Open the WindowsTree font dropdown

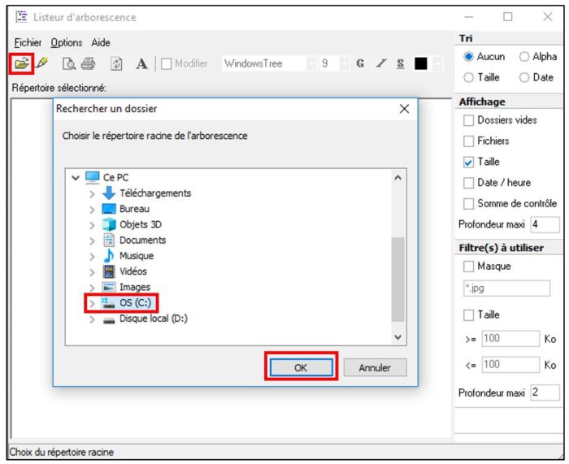pyautogui.click(x=311, y=63)
